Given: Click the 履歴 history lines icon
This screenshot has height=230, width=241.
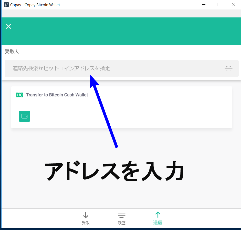Looking at the screenshot, I should point(121,215).
